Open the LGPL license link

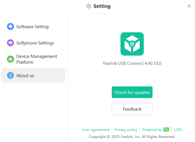click(178, 130)
